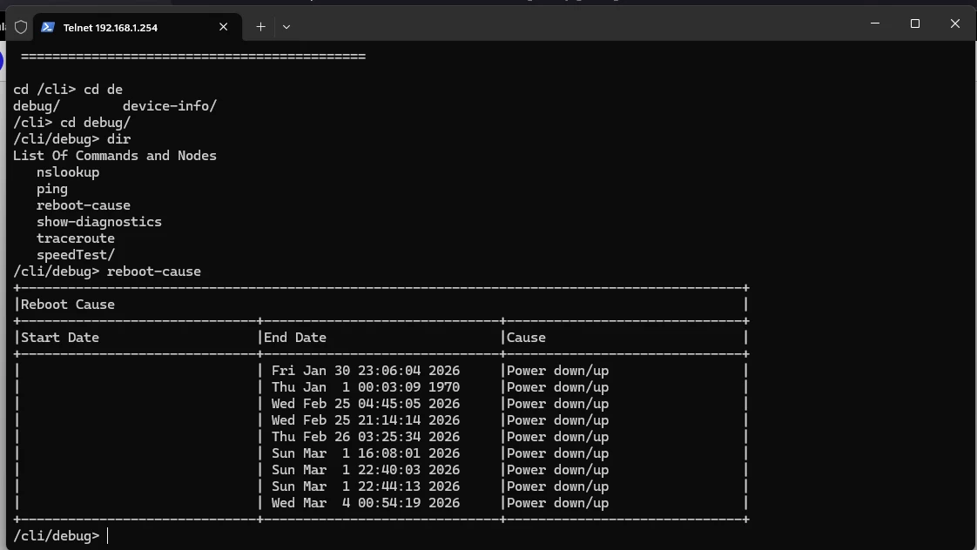The image size is (977, 550).
Task: Expand the new tab profile dropdown
Action: [286, 27]
